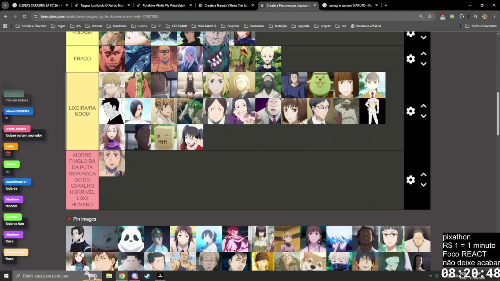The height and width of the screenshot is (281, 500).
Task: Move FRACO tier up with arrow
Action: click(423, 54)
